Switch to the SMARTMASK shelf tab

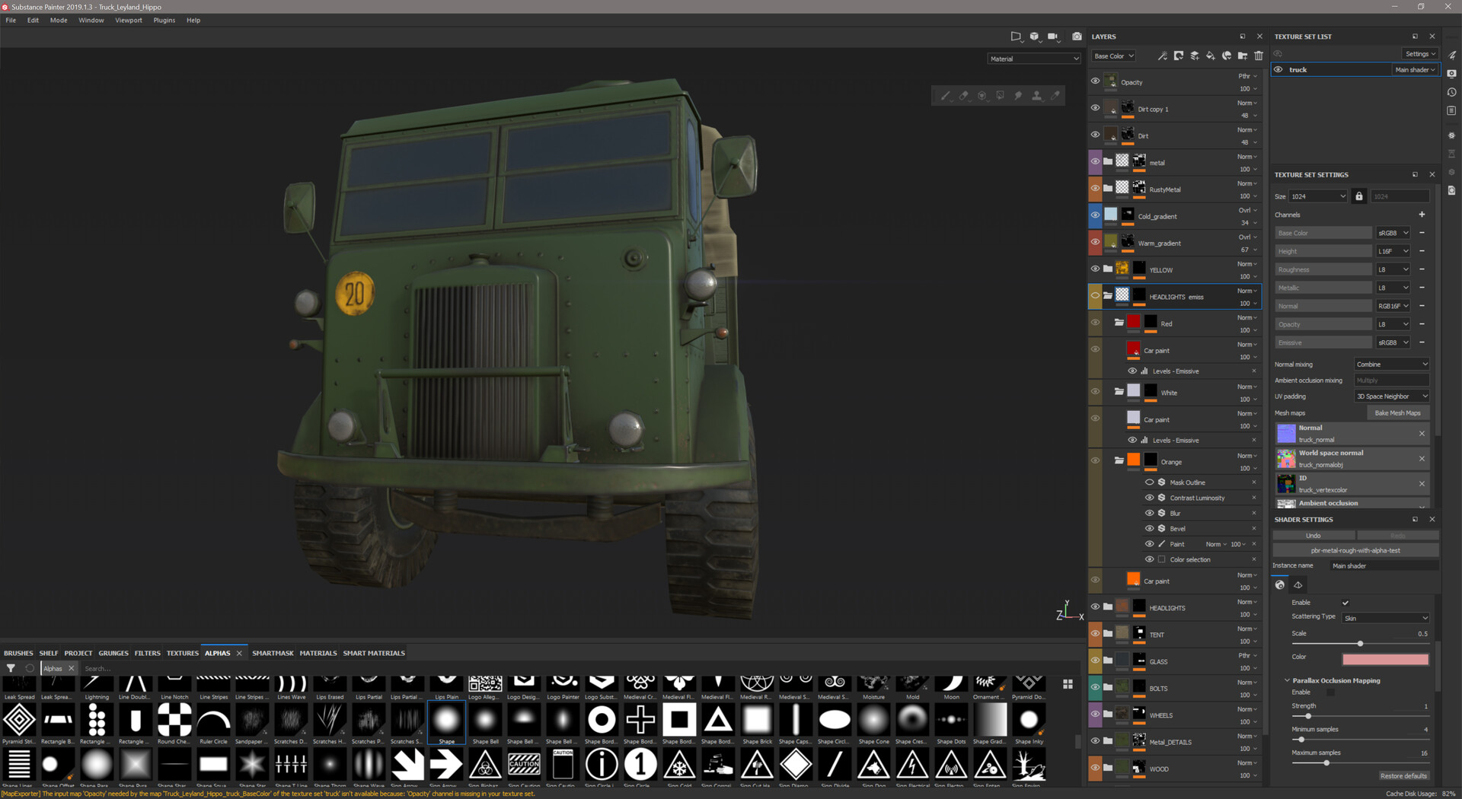point(273,653)
